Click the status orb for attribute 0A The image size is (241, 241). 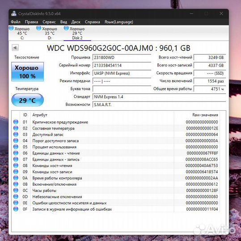coord(16,178)
